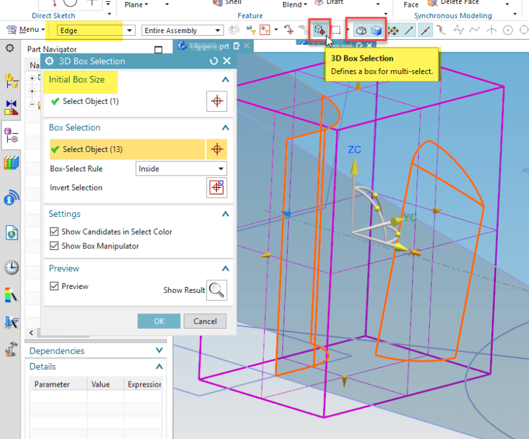The image size is (529, 439).
Task: Collapse the Initial Box Size section
Action: pyautogui.click(x=225, y=79)
